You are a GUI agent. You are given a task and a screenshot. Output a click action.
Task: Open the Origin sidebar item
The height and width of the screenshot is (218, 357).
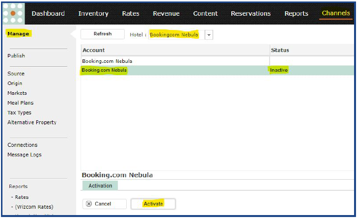(15, 83)
